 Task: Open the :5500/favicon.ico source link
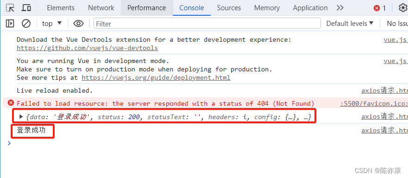pos(374,103)
